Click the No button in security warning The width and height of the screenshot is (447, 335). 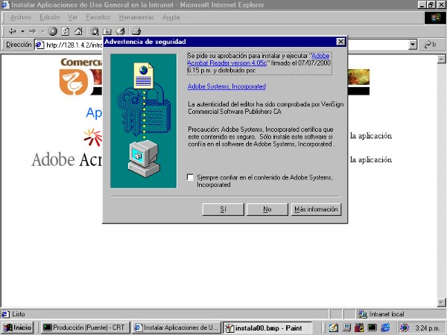tap(267, 209)
